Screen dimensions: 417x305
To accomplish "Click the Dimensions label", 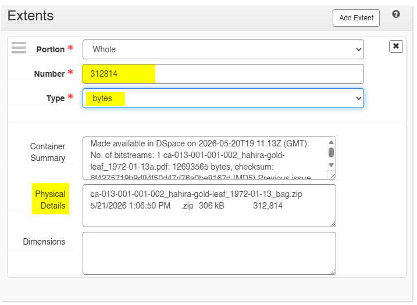I will (44, 242).
